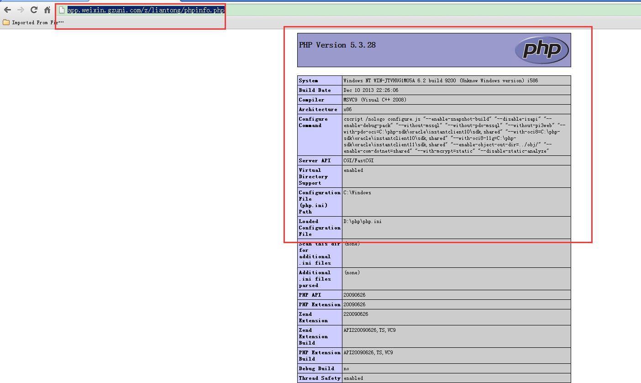
Task: Select the Architecture label
Action: tap(318, 109)
